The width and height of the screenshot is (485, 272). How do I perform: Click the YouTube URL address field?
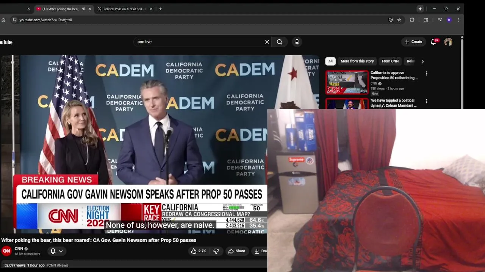pos(201,20)
